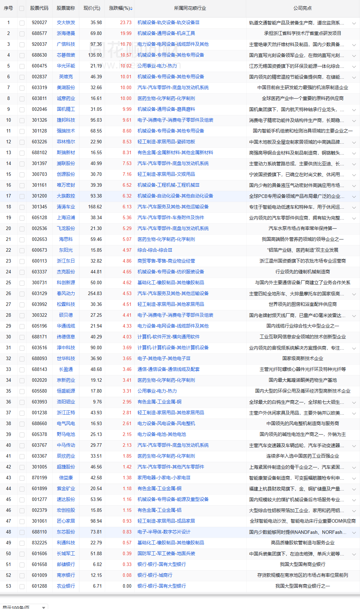Open industry link 商贸零售-零售-商业物业经营

[166, 261]
